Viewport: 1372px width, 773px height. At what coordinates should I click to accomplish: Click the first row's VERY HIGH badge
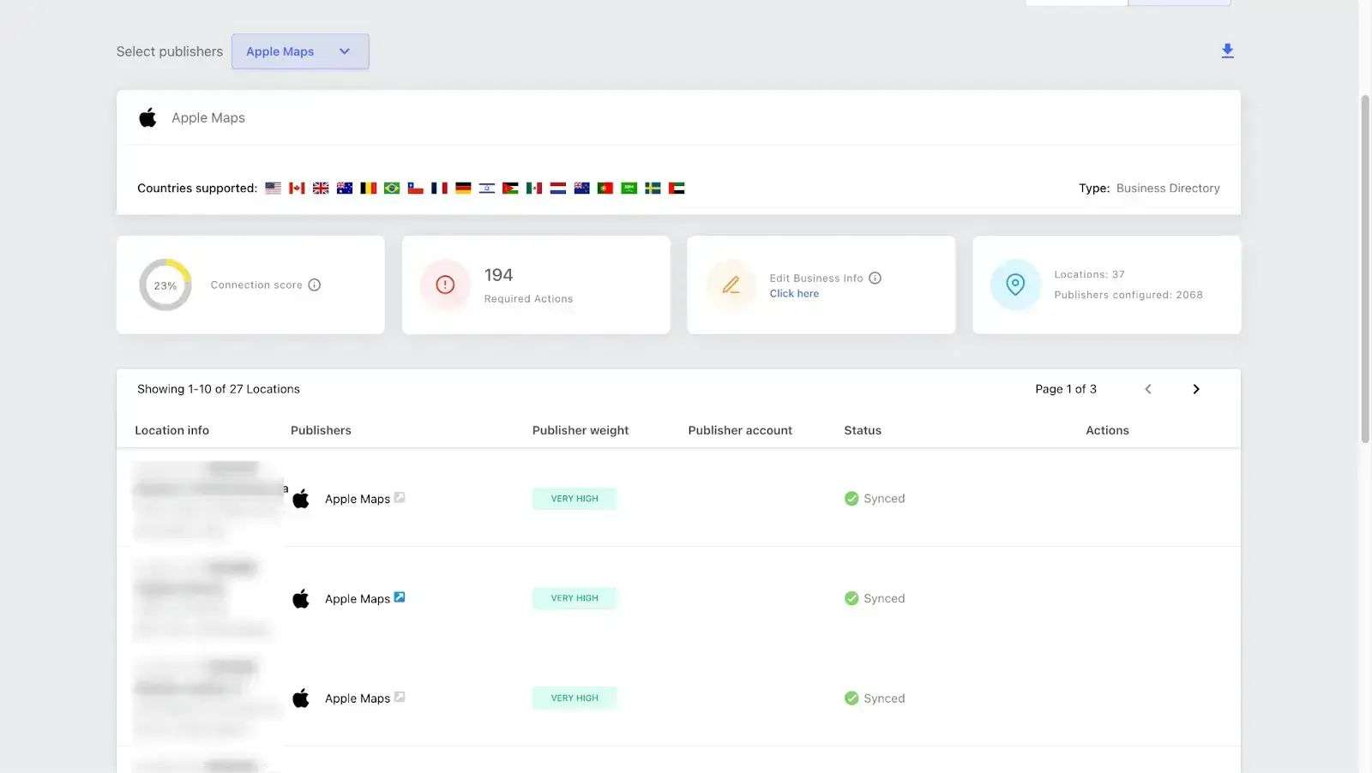(575, 499)
